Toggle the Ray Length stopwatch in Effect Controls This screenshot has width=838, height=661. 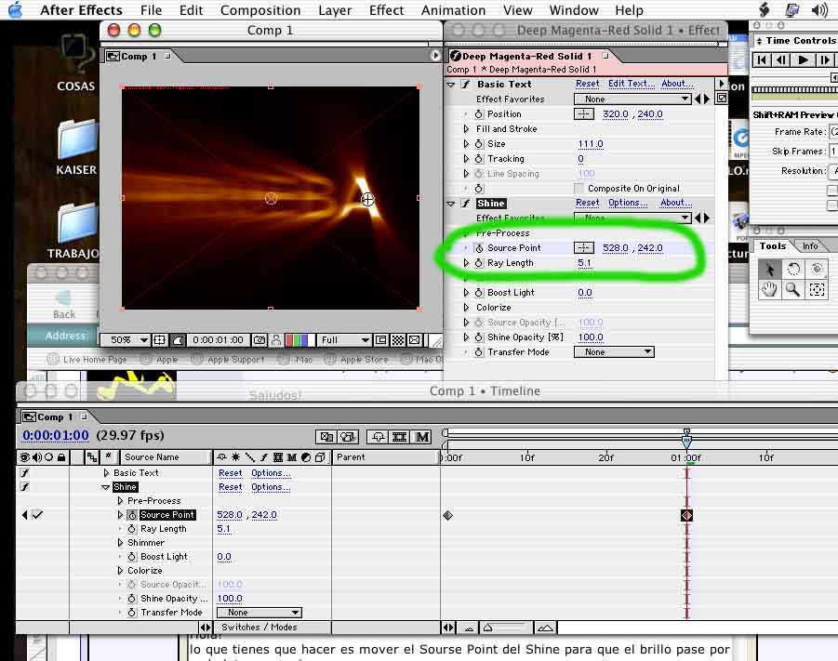point(479,263)
